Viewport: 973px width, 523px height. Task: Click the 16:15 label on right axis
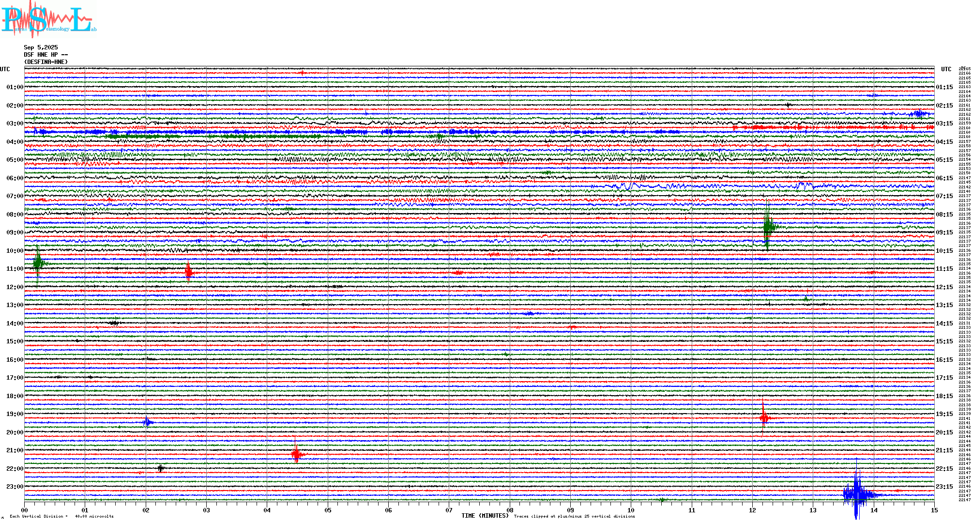[944, 360]
